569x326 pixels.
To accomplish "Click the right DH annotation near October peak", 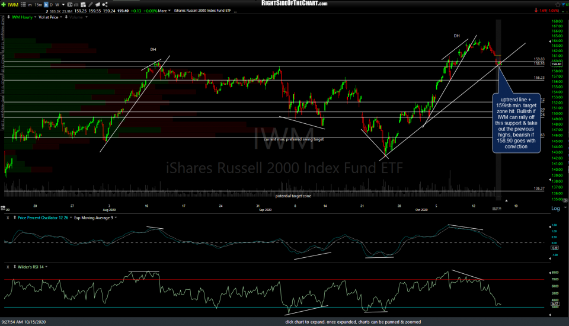I will [456, 36].
